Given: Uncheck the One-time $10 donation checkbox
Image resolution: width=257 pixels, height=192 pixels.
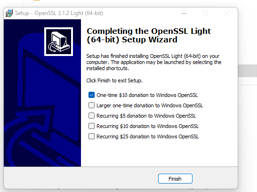Looking at the screenshot, I should click(x=91, y=95).
